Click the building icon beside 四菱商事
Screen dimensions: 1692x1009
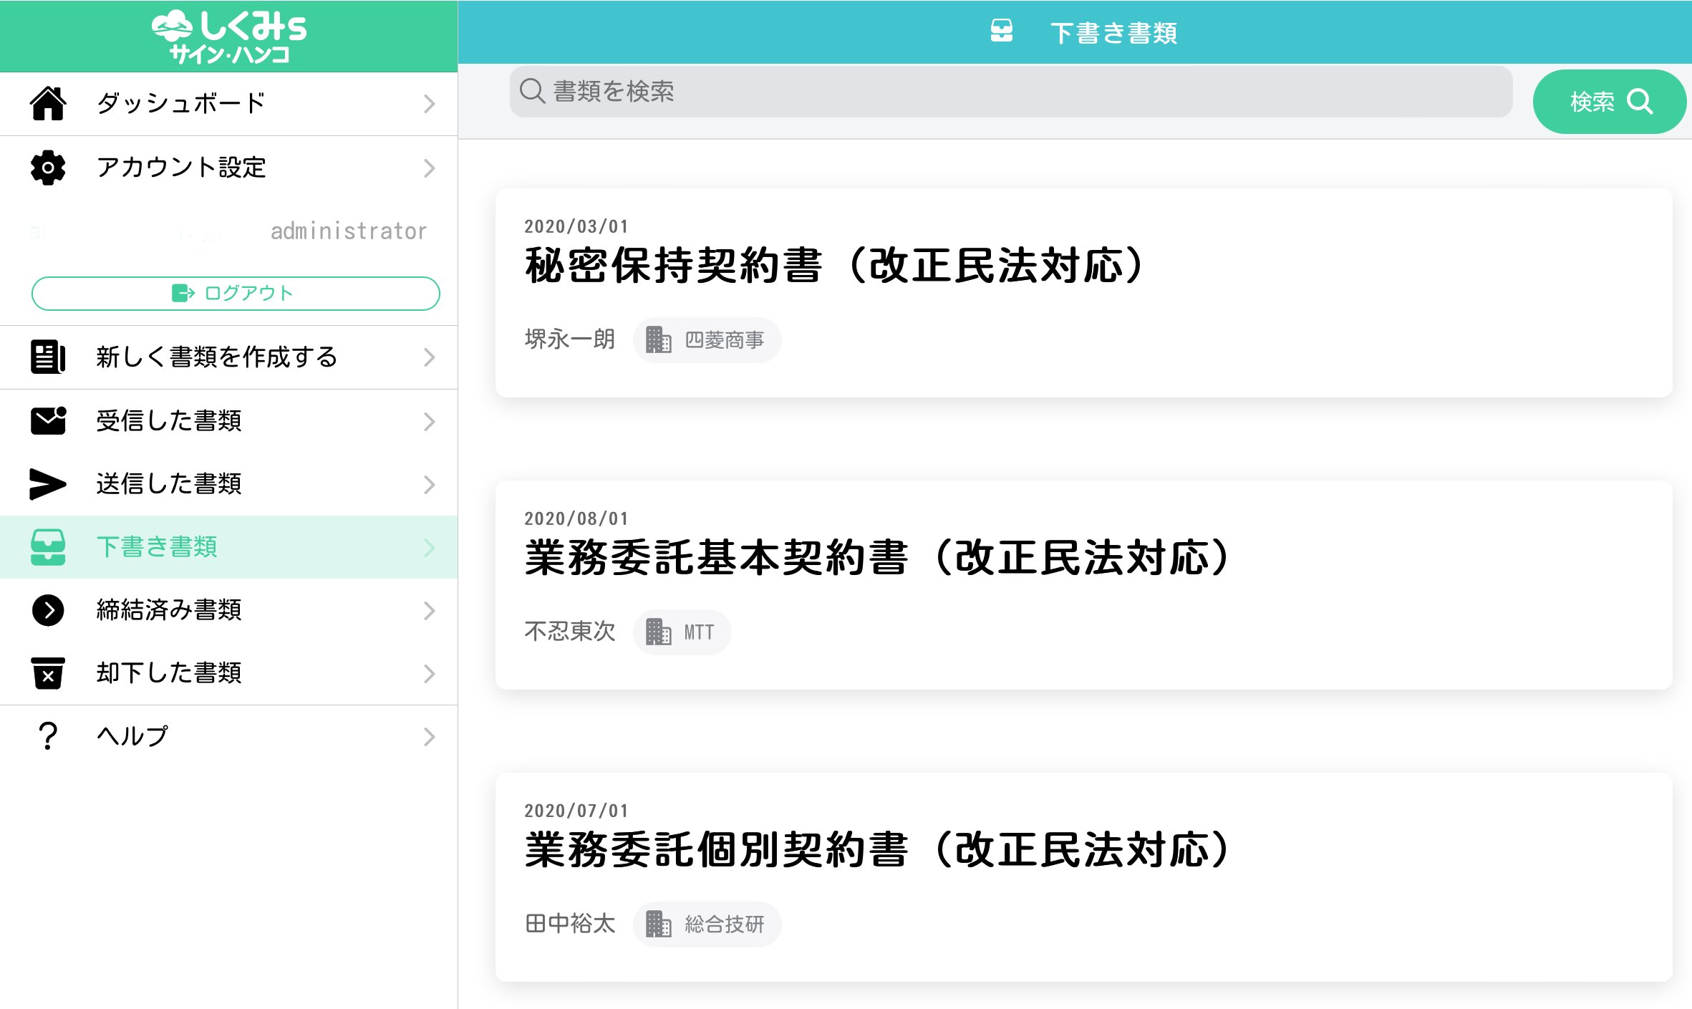pos(658,339)
